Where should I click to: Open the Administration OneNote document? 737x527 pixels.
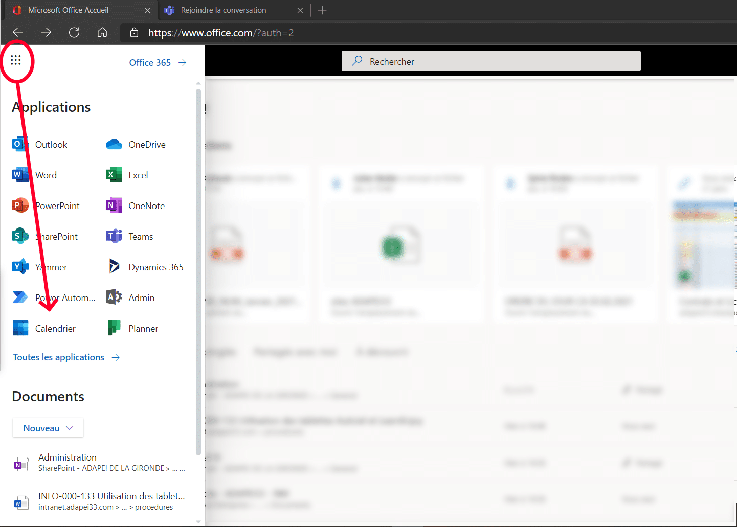point(99,463)
